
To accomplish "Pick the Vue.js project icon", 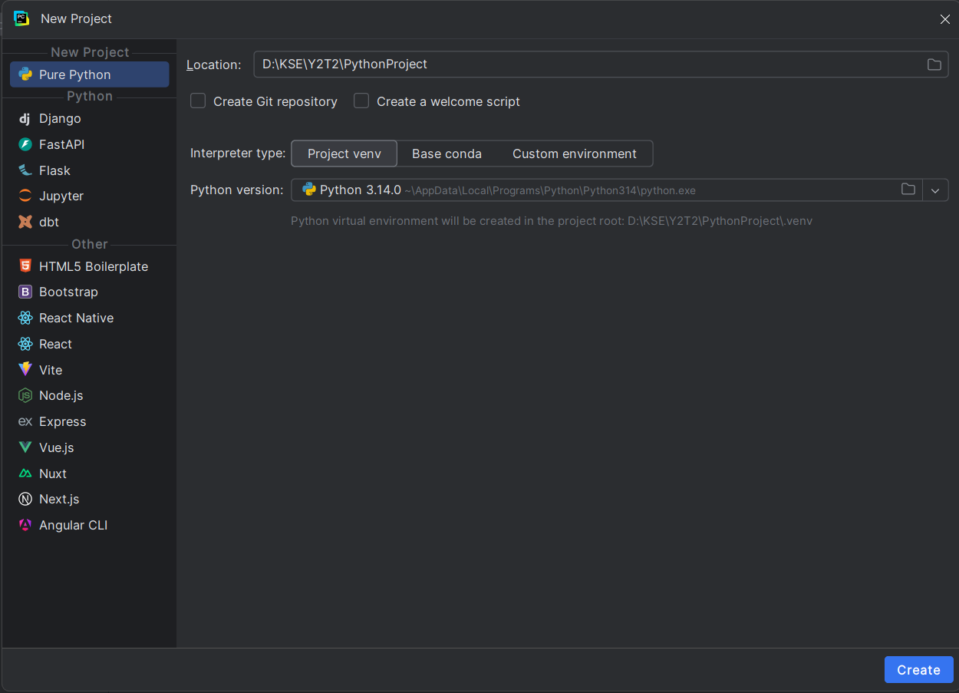I will pyautogui.click(x=25, y=447).
